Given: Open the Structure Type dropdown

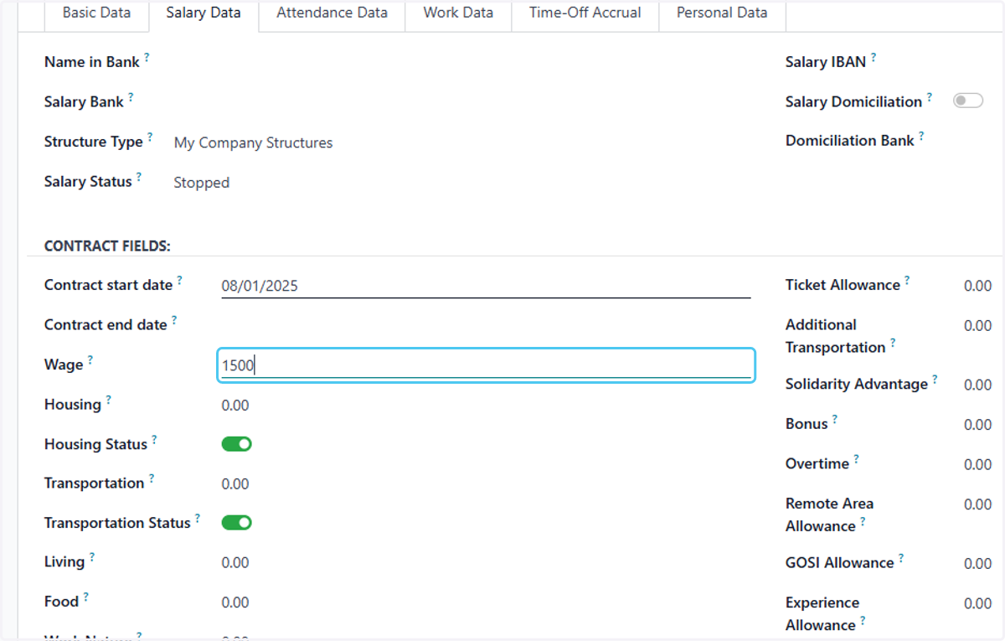Looking at the screenshot, I should click(253, 142).
